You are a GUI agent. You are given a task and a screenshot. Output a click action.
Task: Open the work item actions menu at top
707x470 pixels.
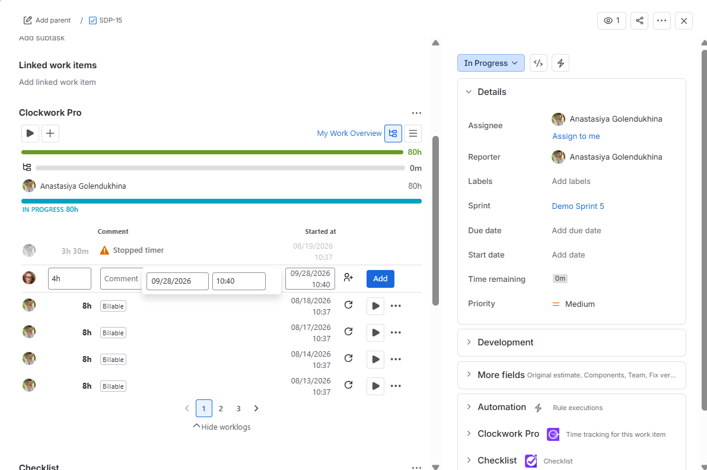pyautogui.click(x=661, y=21)
